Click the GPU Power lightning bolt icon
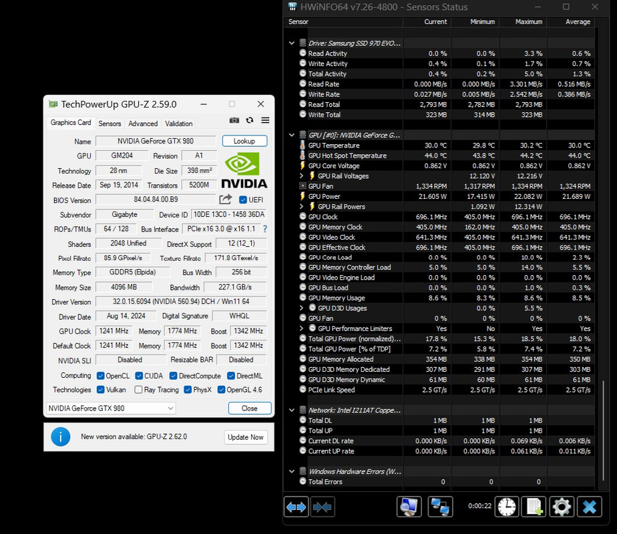617x534 pixels. 302,196
